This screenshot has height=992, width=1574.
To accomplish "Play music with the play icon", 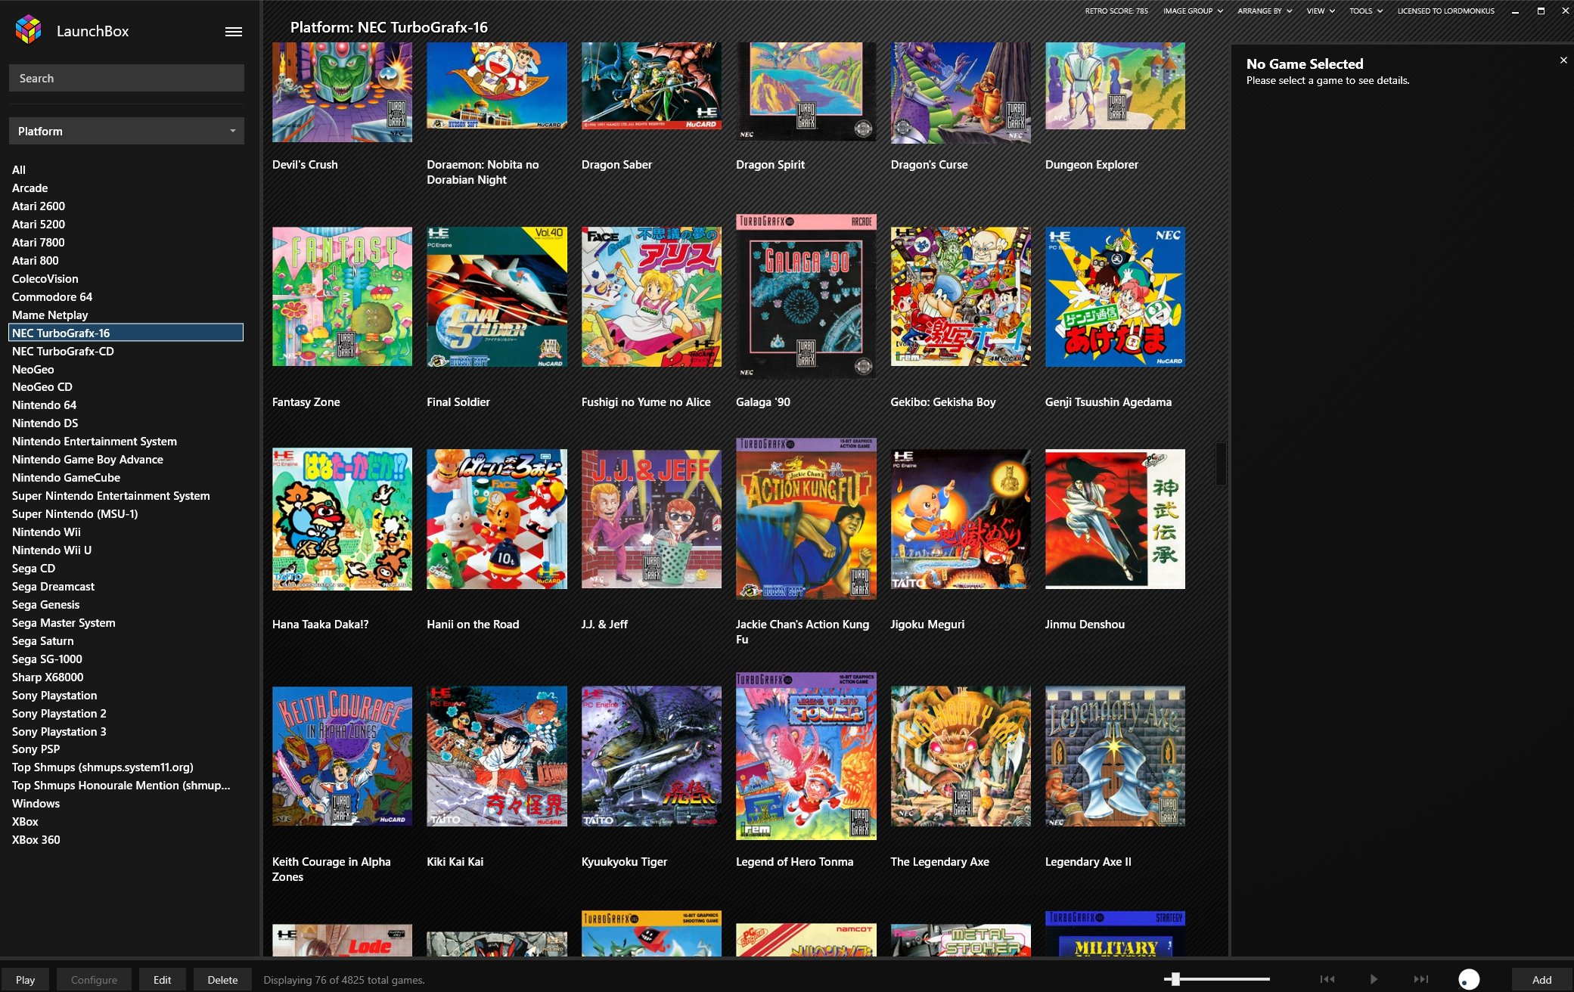I will [1374, 979].
